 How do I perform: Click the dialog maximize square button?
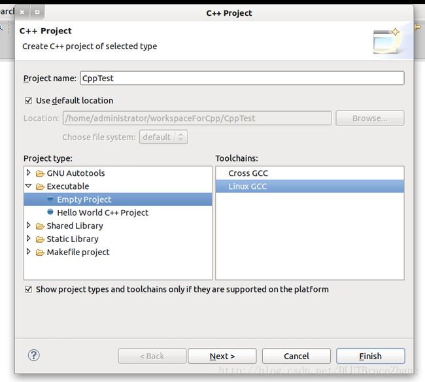(37, 12)
